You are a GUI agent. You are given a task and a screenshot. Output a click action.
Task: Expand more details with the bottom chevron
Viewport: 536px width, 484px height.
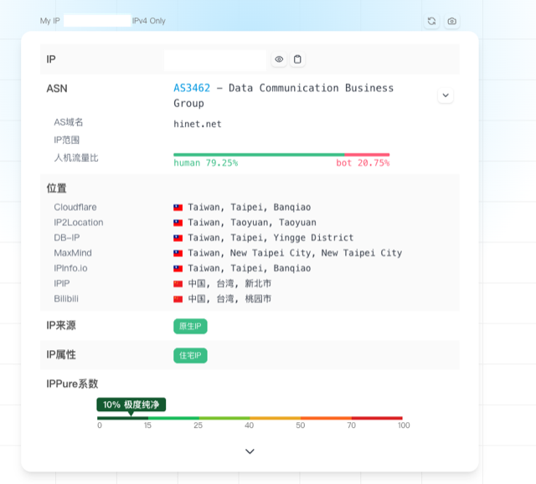click(x=250, y=451)
